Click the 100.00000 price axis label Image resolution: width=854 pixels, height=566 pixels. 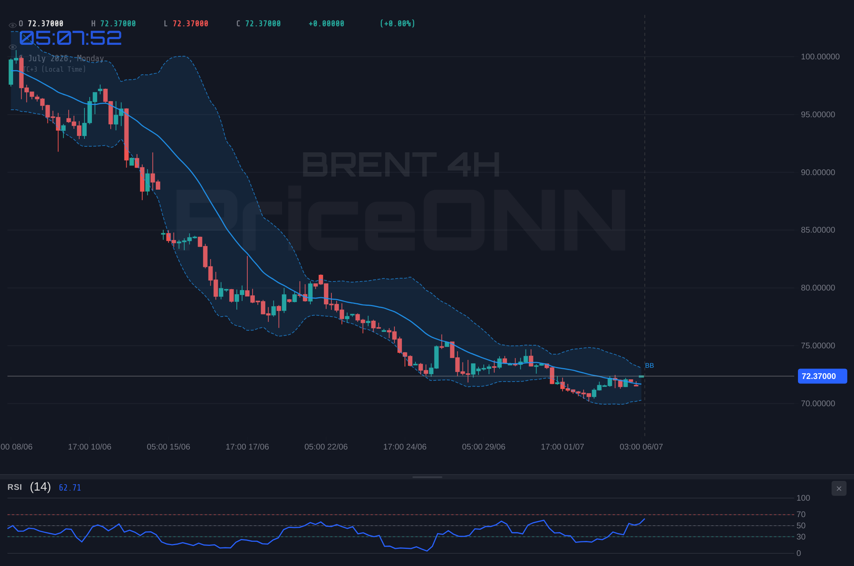click(x=820, y=57)
